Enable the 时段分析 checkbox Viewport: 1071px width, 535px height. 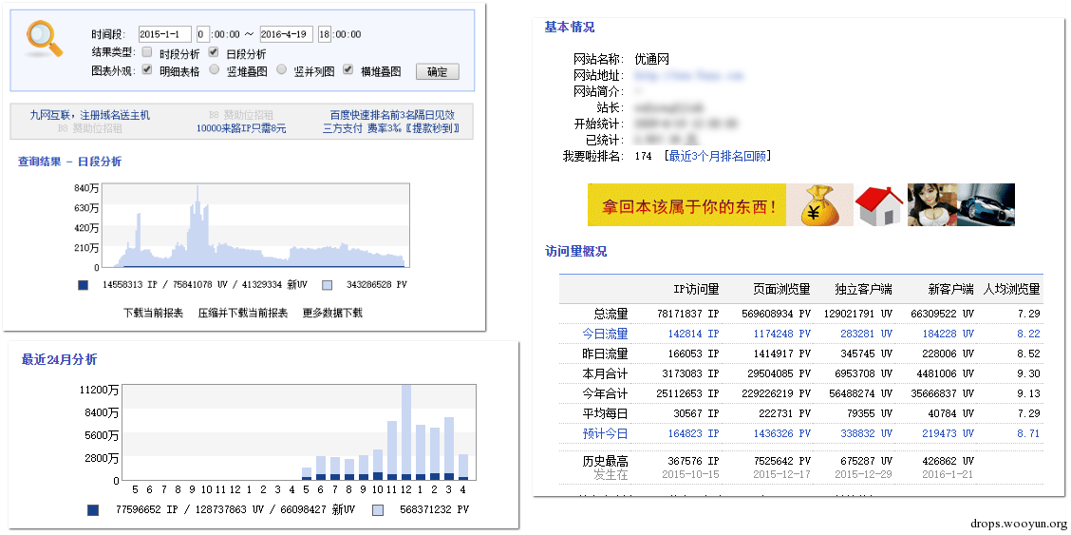click(146, 52)
